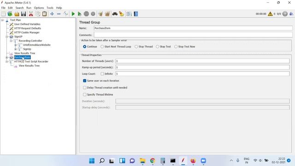Enable Delay Thread creation until needed
Viewport: 295px width, 166px height.
click(x=85, y=88)
